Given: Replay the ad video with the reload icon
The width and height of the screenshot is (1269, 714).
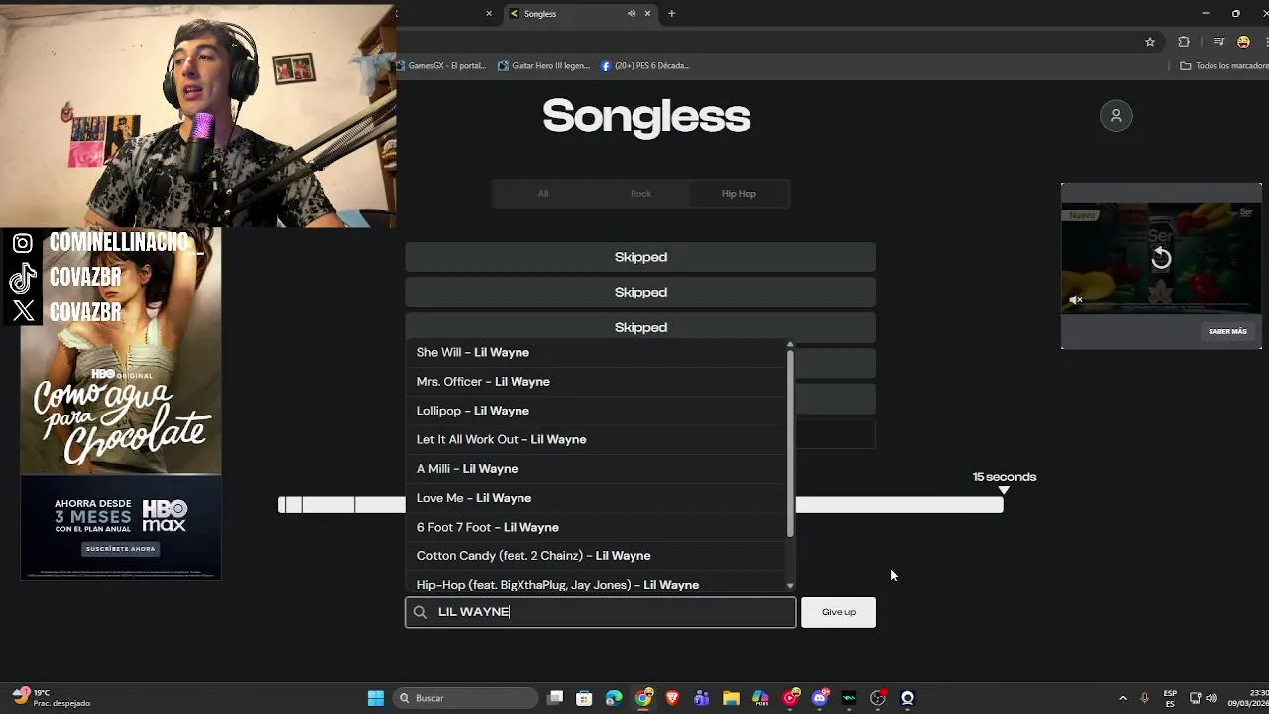Looking at the screenshot, I should coord(1161,258).
